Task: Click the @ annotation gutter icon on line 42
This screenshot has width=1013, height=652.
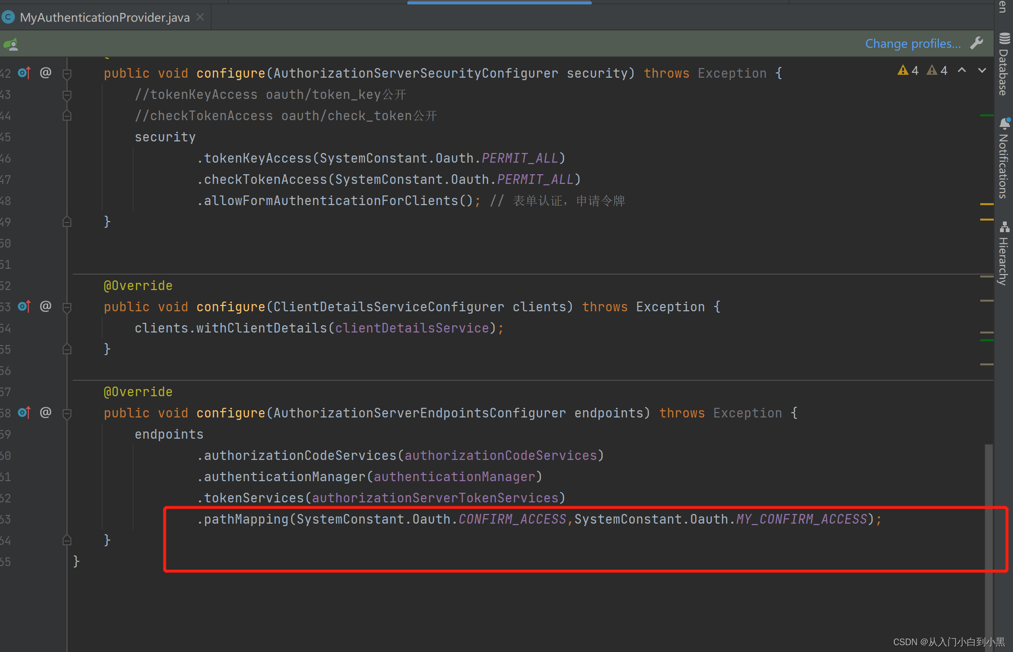Action: tap(45, 73)
